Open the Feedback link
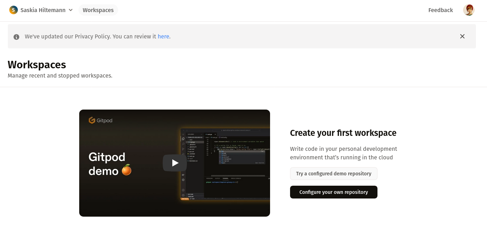Screen dimensions: 487x233 click(x=441, y=10)
